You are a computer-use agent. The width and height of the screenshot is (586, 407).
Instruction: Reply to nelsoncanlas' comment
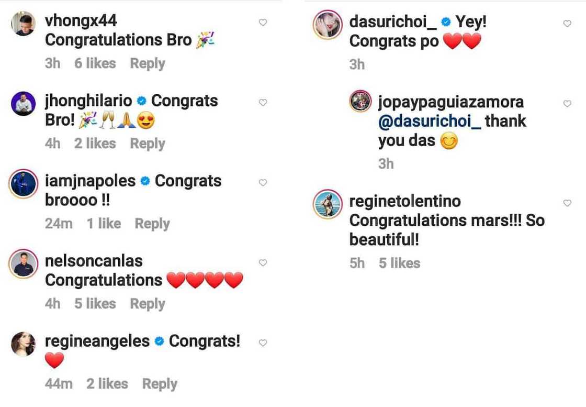click(x=148, y=304)
